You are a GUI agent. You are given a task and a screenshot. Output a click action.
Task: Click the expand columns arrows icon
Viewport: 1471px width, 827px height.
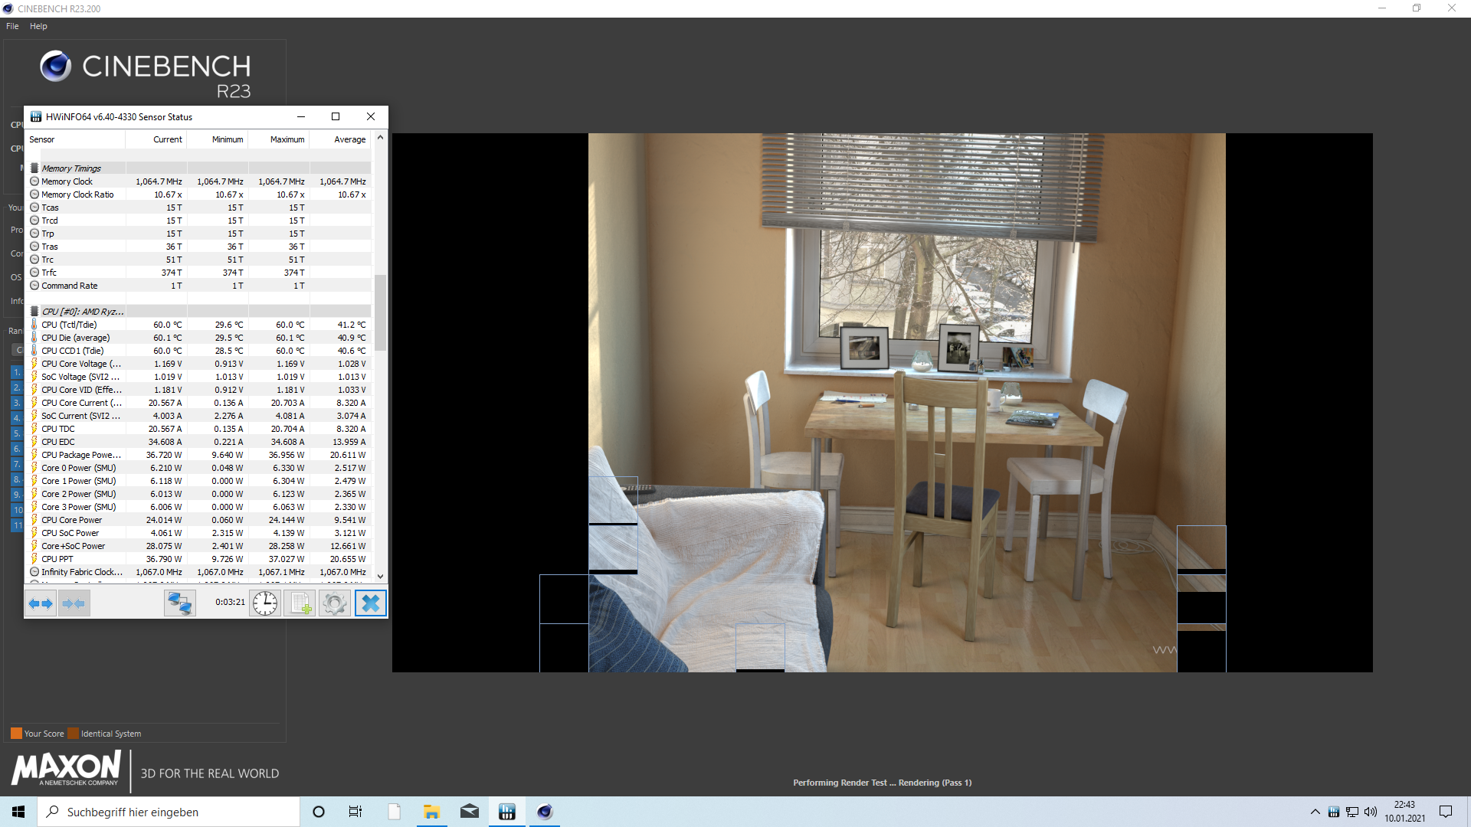pyautogui.click(x=41, y=603)
